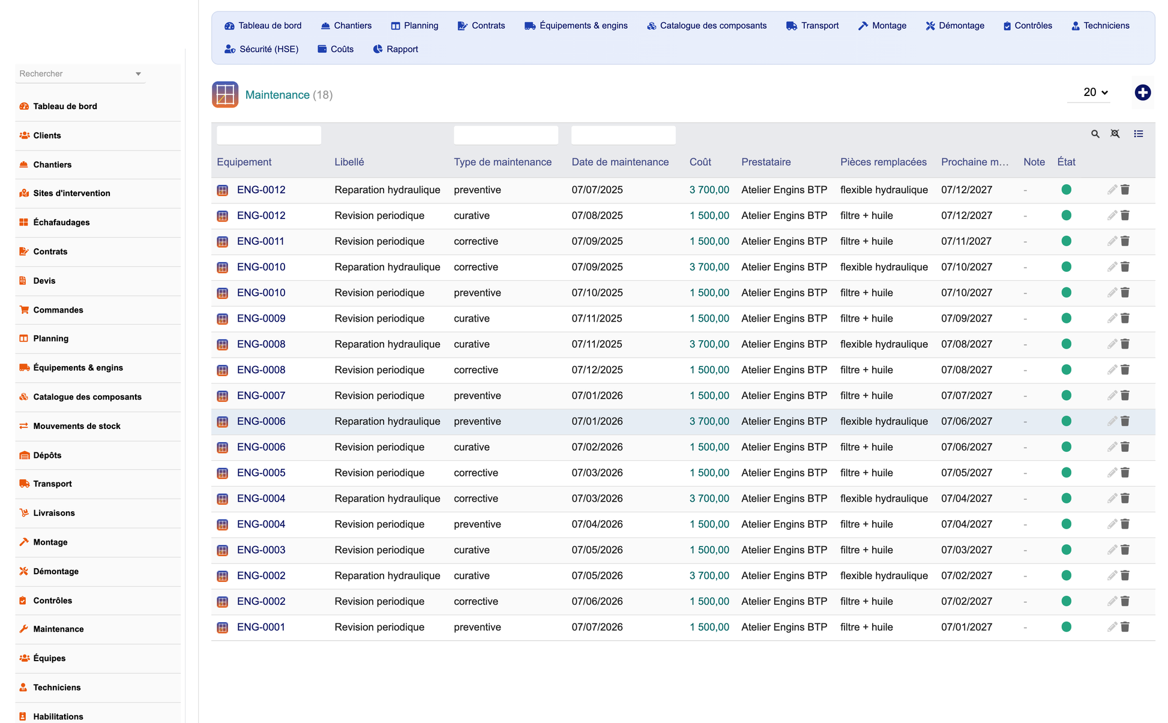
Task: Click the ENG-0003 row equipment icon
Action: pos(222,550)
